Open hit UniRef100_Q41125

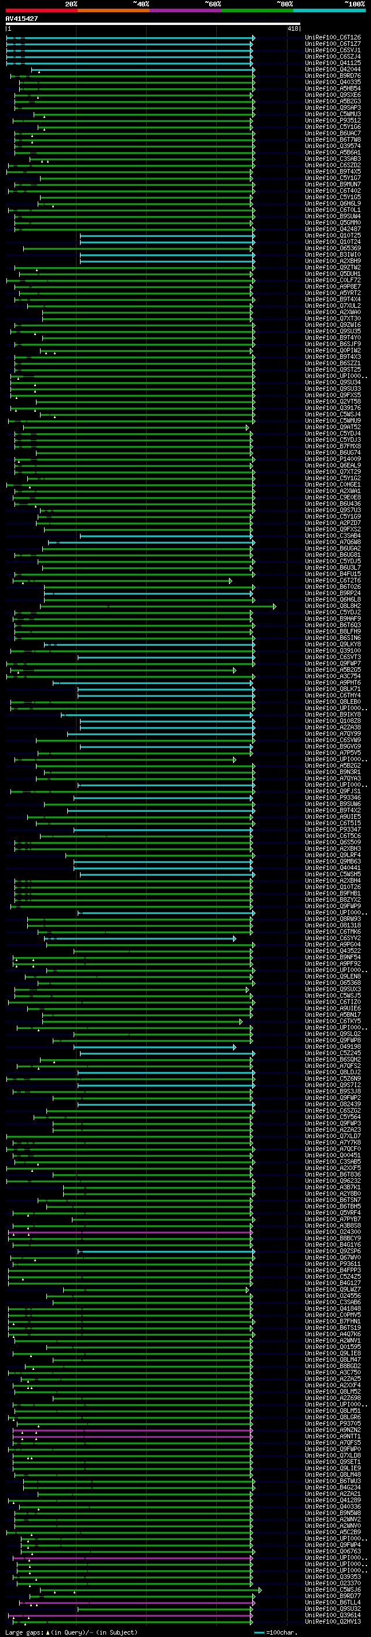point(333,63)
